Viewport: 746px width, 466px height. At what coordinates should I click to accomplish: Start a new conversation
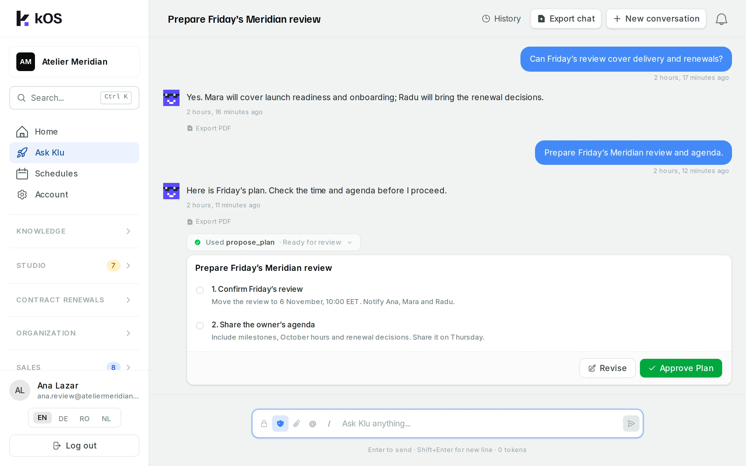point(656,19)
